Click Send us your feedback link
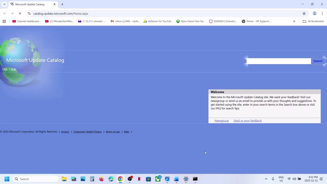The height and width of the screenshot is (184, 327). coord(248,121)
